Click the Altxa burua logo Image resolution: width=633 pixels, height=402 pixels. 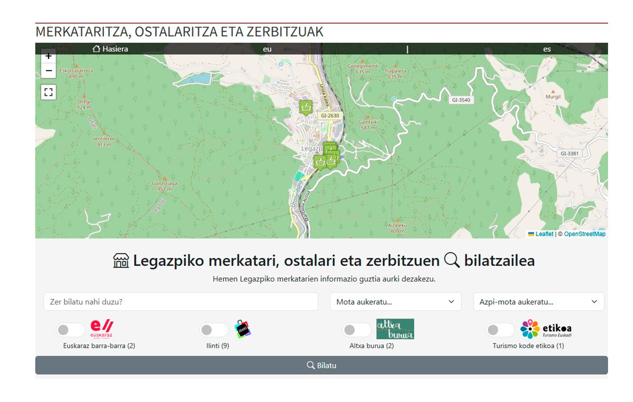click(395, 329)
